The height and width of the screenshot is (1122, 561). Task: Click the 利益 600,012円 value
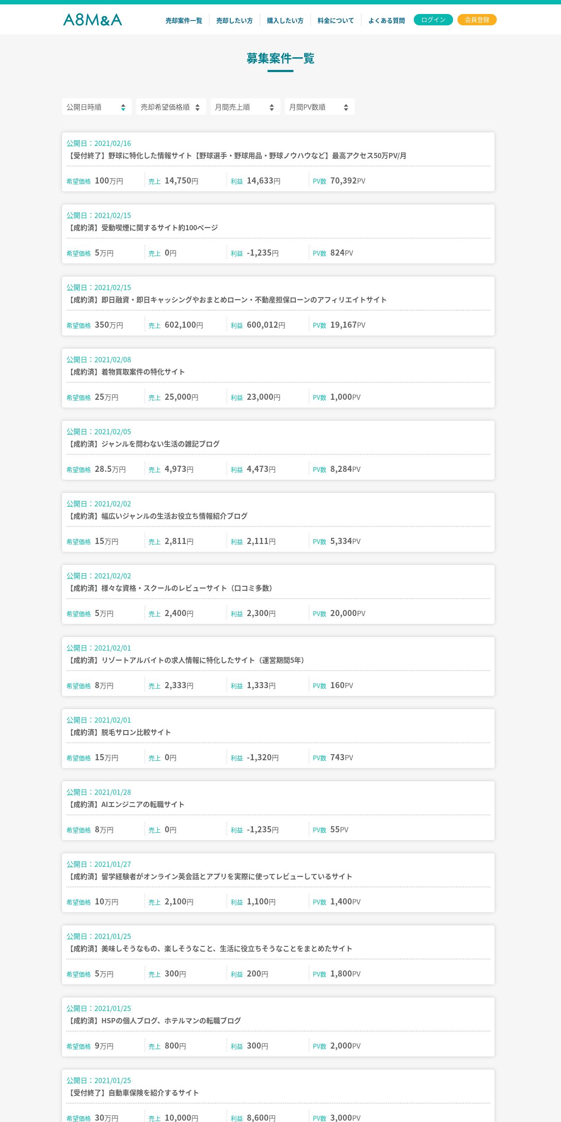click(258, 325)
